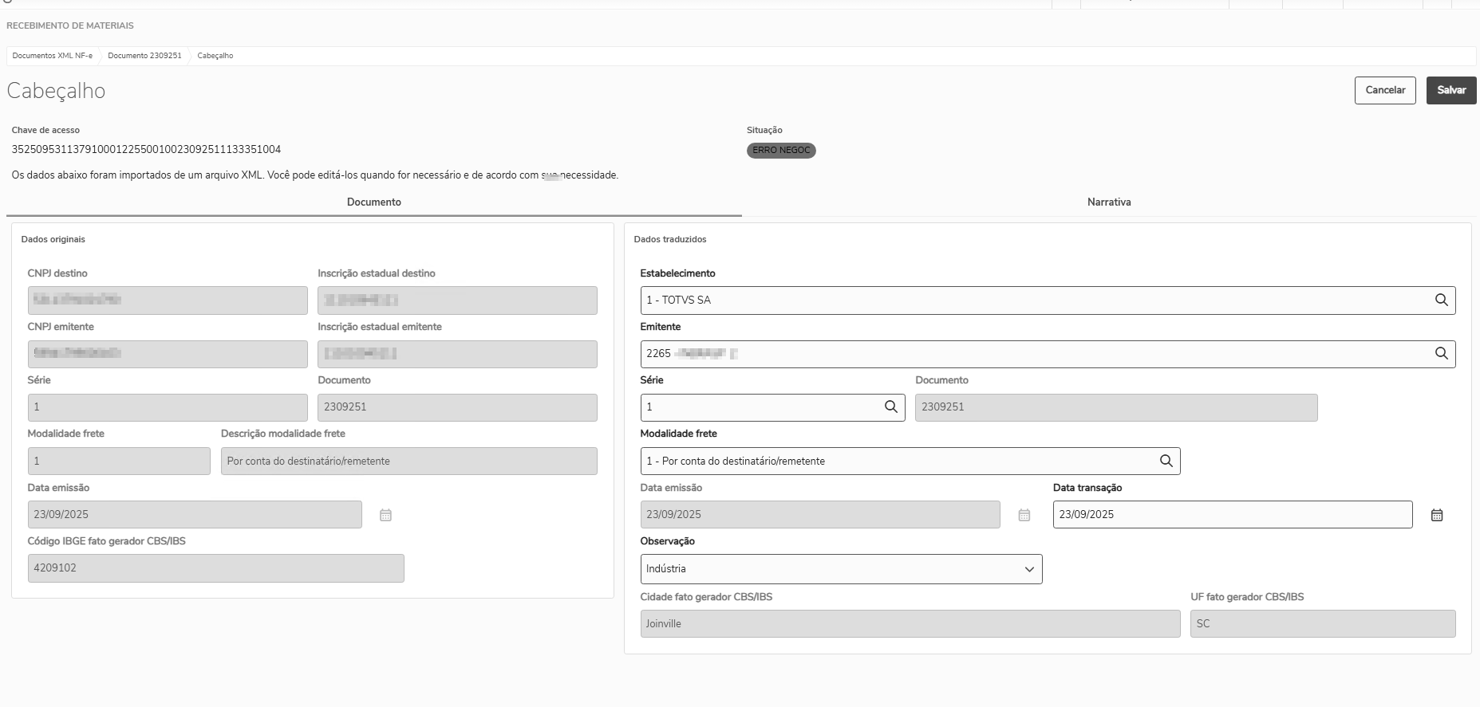Click the translated Série search icon
The height and width of the screenshot is (707, 1480).
[890, 407]
